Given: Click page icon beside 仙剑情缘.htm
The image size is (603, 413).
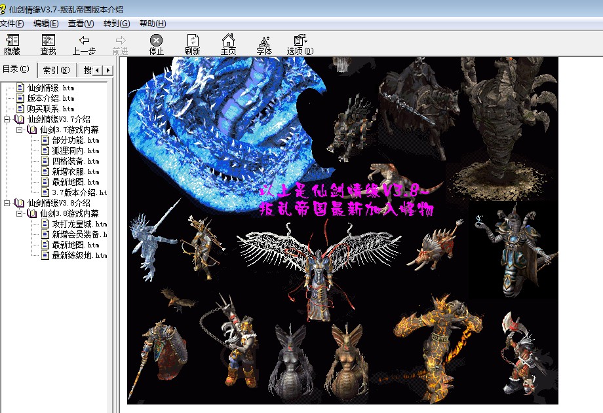Looking at the screenshot, I should coord(20,88).
